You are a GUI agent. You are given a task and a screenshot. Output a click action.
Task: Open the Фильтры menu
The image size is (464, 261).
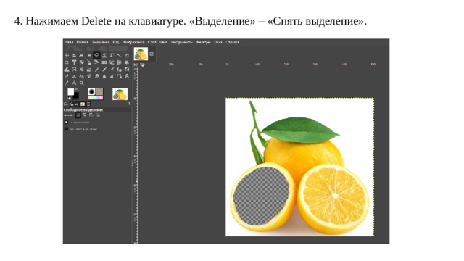203,42
